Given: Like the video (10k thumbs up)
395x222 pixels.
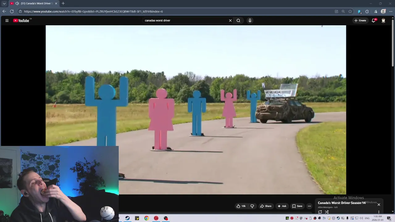Looking at the screenshot, I should point(241,206).
